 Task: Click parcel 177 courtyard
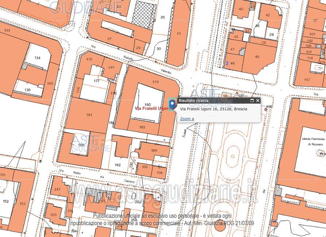coord(96,81)
